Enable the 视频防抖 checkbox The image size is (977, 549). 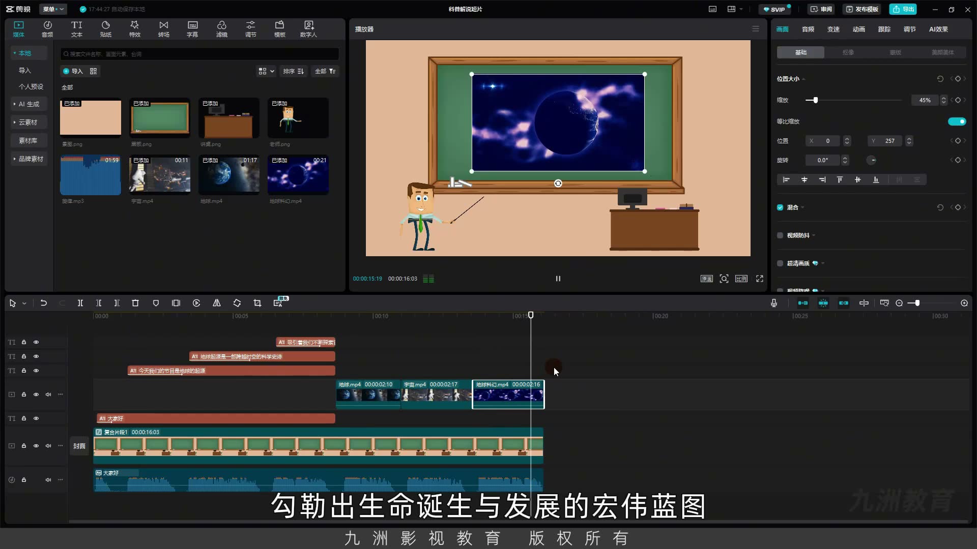780,235
